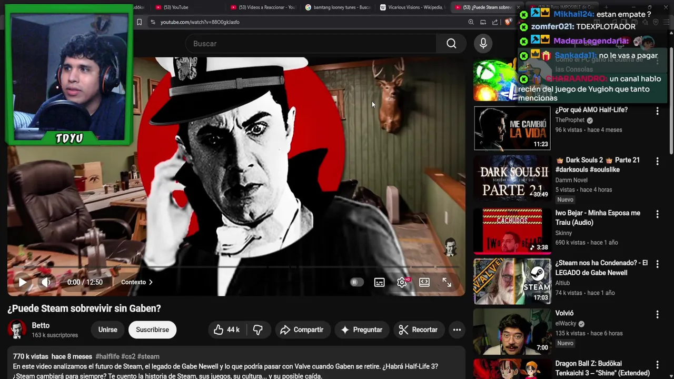Open options menu for '¿Por qué AMO Half-Life?'
The image size is (674, 379).
pyautogui.click(x=657, y=111)
